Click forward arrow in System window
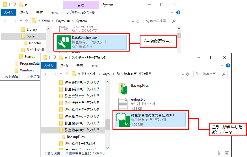The image size is (247, 157). [14, 21]
